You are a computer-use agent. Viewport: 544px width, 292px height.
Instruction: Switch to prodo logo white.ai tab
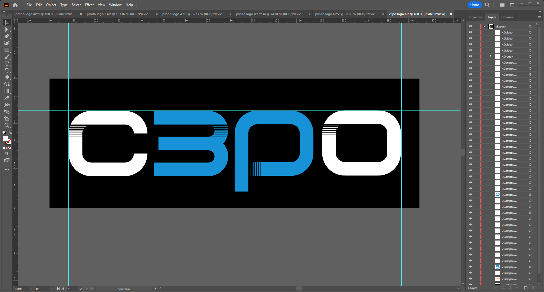[x=269, y=14]
